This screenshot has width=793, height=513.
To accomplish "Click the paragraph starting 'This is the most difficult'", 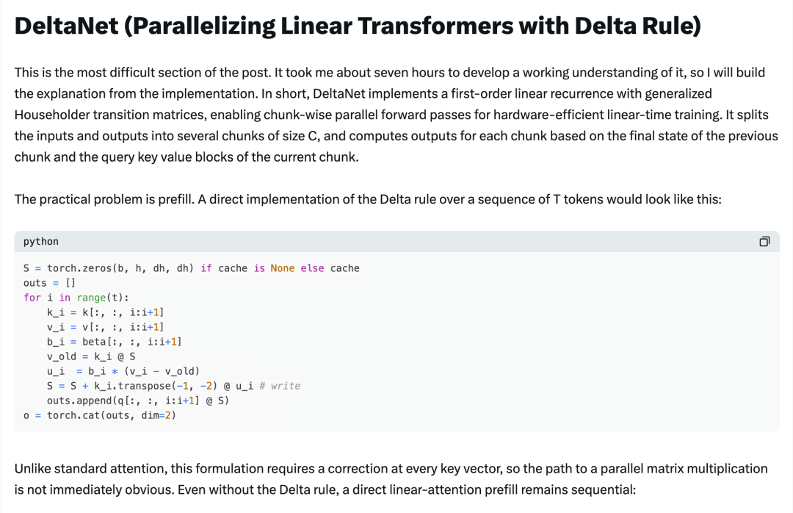I will (396, 115).
